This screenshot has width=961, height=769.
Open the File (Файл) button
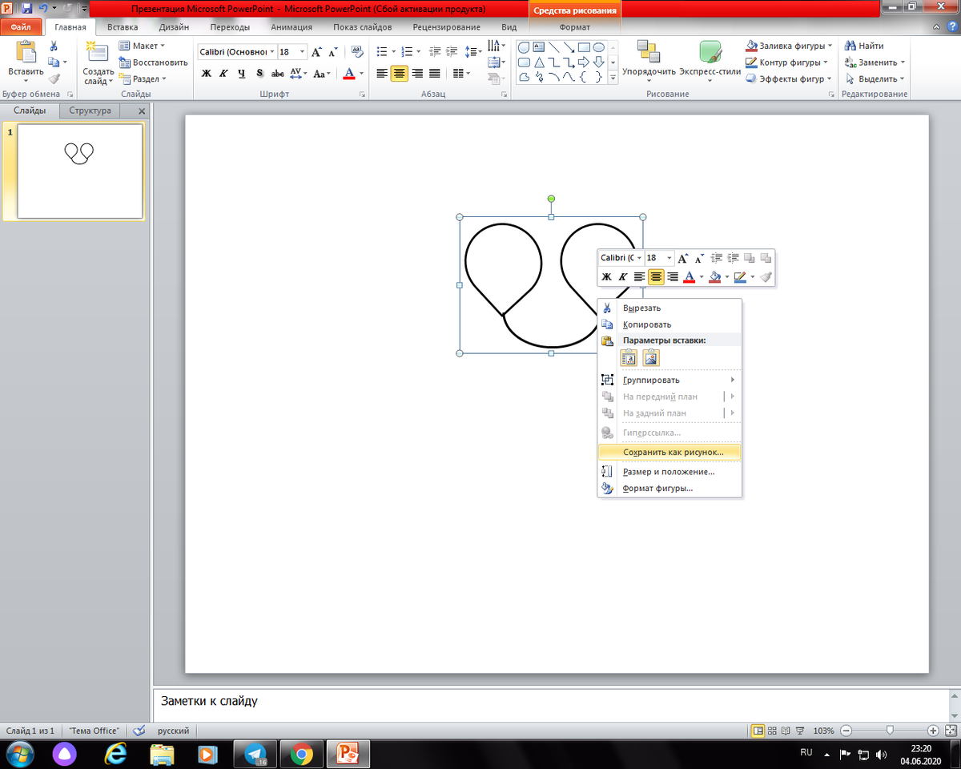point(21,26)
